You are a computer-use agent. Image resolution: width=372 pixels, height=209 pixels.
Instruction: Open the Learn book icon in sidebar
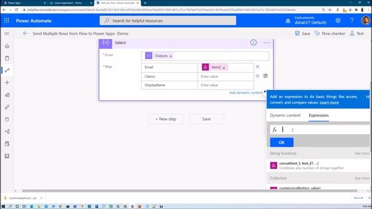pos(7,156)
